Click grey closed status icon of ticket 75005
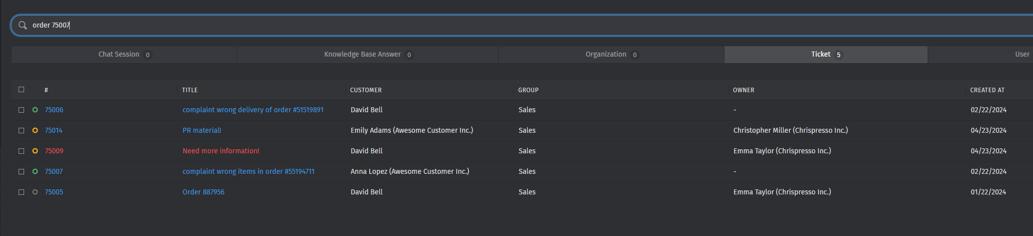This screenshot has height=236, width=1033. tap(35, 192)
